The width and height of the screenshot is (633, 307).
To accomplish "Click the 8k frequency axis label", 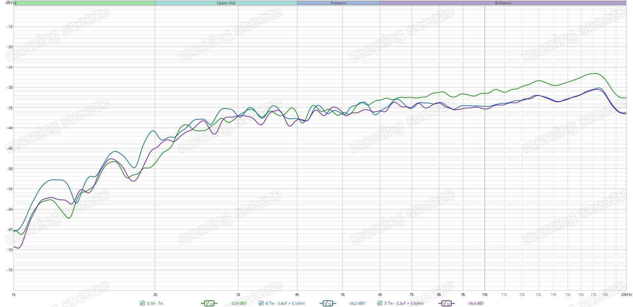I will (439, 294).
